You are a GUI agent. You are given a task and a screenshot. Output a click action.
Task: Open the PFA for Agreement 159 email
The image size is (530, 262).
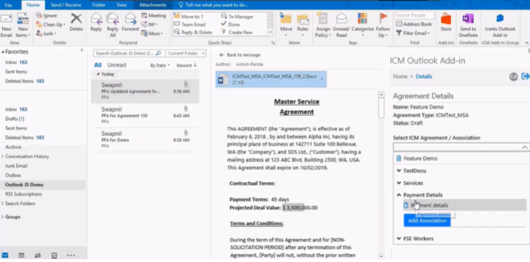(145, 115)
